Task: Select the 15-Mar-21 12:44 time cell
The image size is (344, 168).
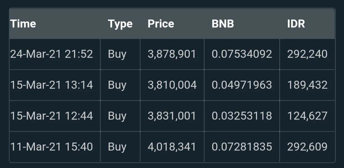Action: [52, 116]
